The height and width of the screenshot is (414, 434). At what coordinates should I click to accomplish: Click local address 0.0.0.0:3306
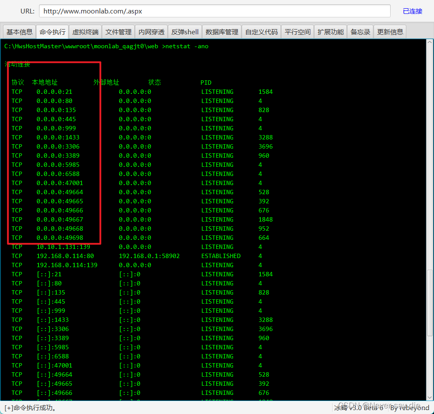pos(58,146)
